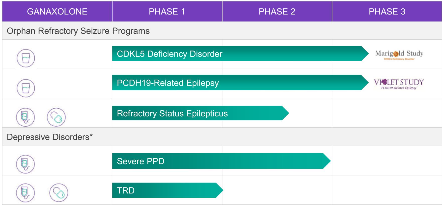The width and height of the screenshot is (442, 205).
Task: Click the IV bag icon in TRD row
Action: click(x=25, y=193)
